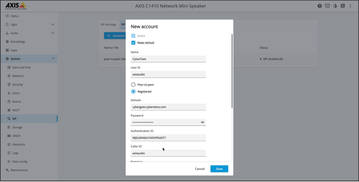Click the Password input field
Image resolution: width=359 pixels, height=182 pixels.
coord(168,122)
